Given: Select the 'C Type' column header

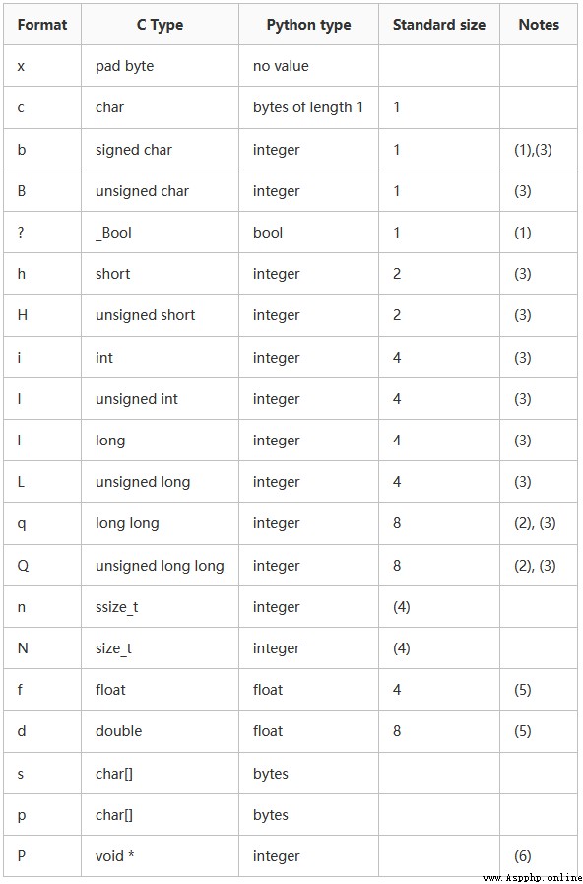Looking at the screenshot, I should click(160, 25).
